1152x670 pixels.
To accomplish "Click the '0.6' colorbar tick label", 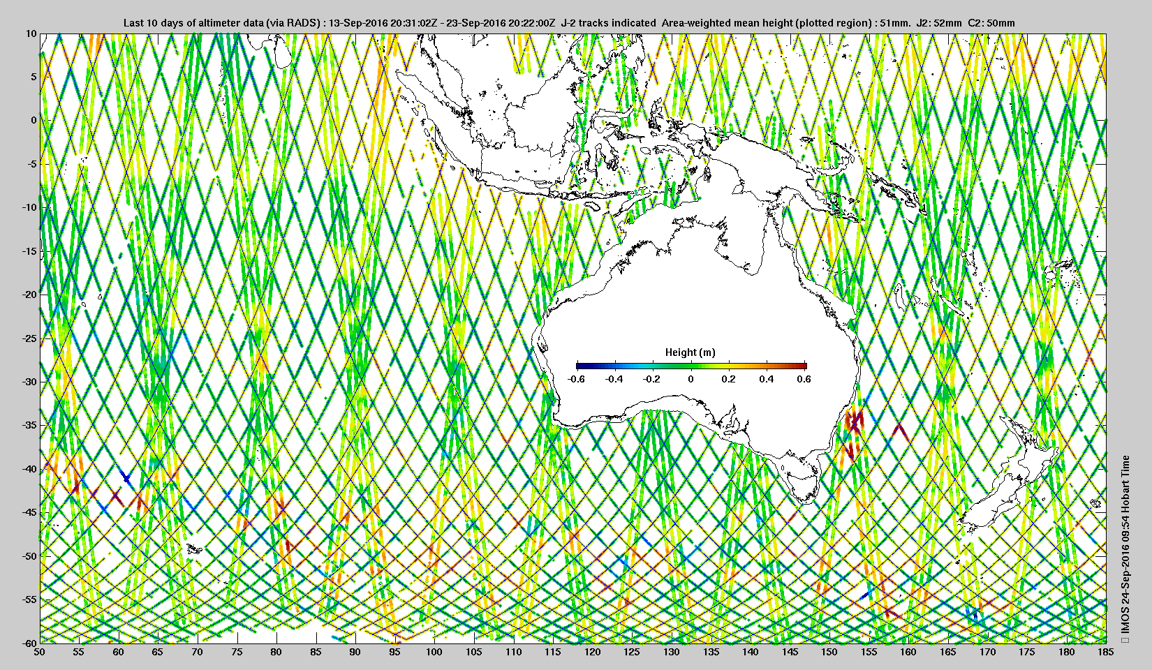I will pyautogui.click(x=804, y=379).
